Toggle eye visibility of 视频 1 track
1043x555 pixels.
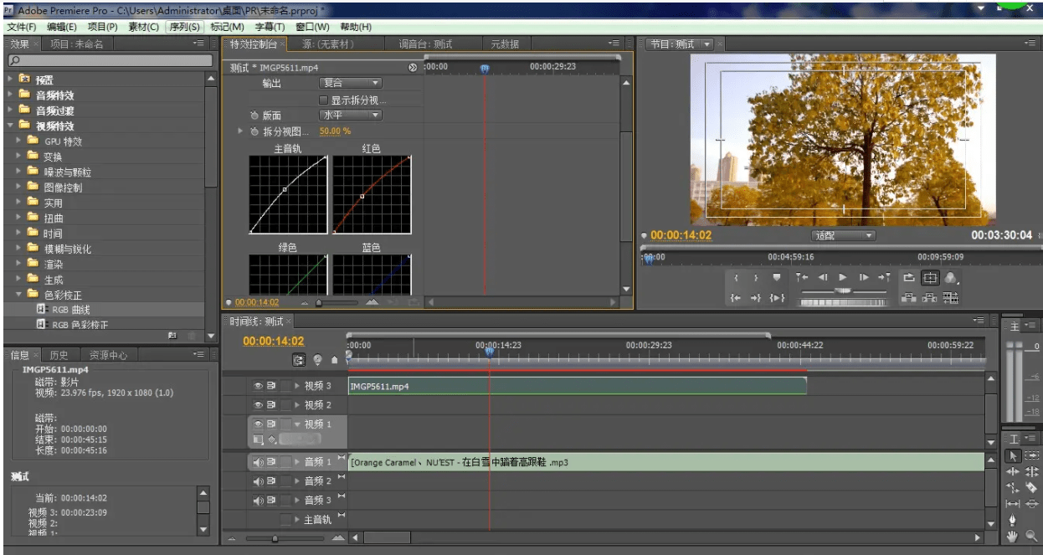click(x=258, y=424)
